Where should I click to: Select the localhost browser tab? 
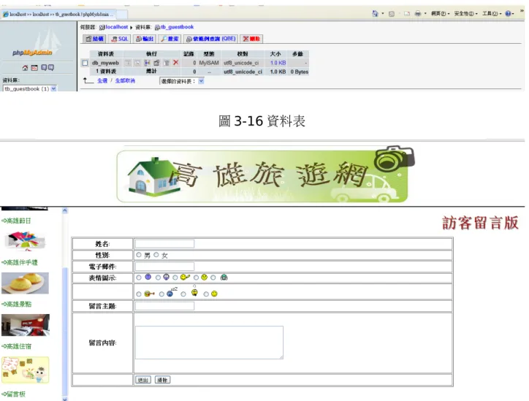click(x=58, y=14)
